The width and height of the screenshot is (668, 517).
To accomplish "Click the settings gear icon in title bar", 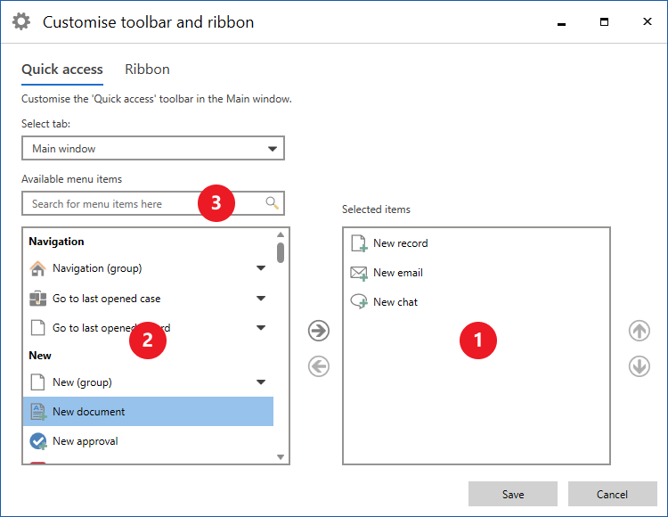I will 20,22.
